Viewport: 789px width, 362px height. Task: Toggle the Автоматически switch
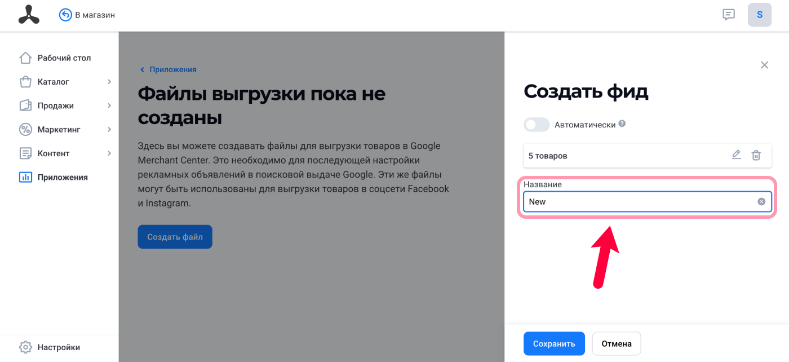[x=537, y=125]
